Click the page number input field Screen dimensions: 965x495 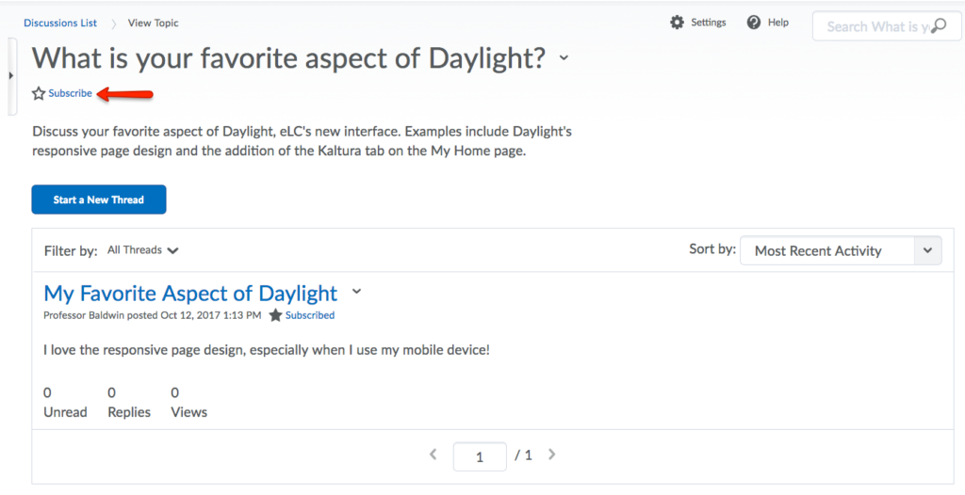click(x=480, y=456)
